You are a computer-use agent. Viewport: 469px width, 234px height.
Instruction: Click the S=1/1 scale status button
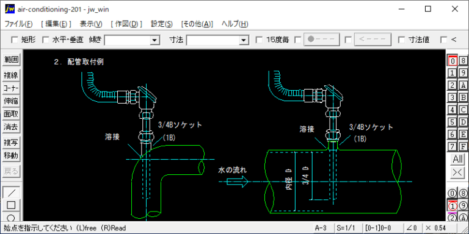[x=347, y=228]
